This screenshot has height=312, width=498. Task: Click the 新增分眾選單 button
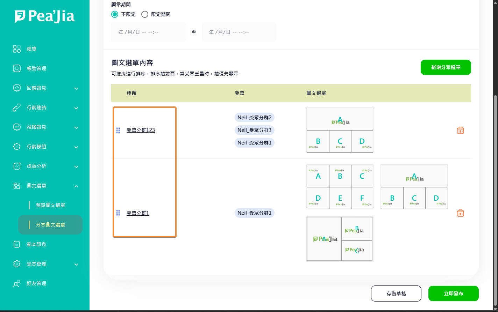pyautogui.click(x=446, y=67)
